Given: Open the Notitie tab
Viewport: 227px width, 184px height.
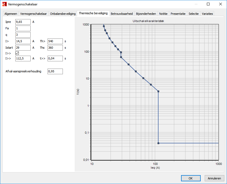Looking at the screenshot, I should [163, 14].
